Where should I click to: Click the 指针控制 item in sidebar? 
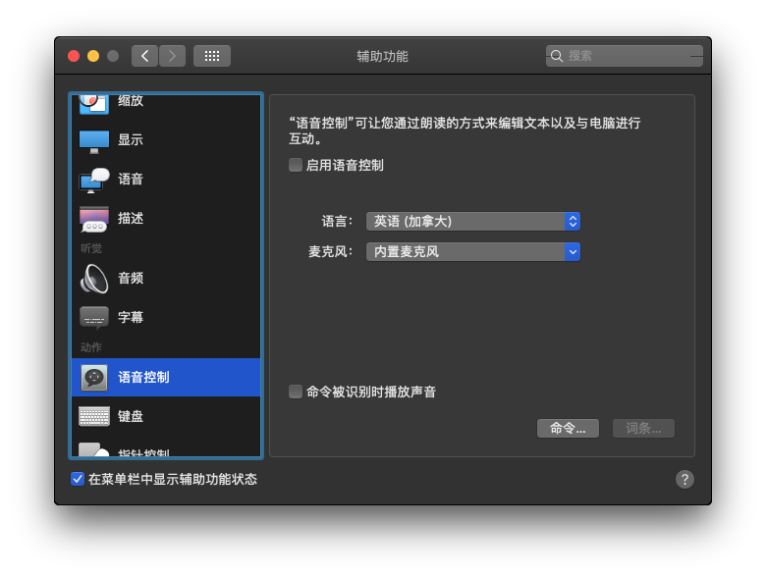click(143, 452)
